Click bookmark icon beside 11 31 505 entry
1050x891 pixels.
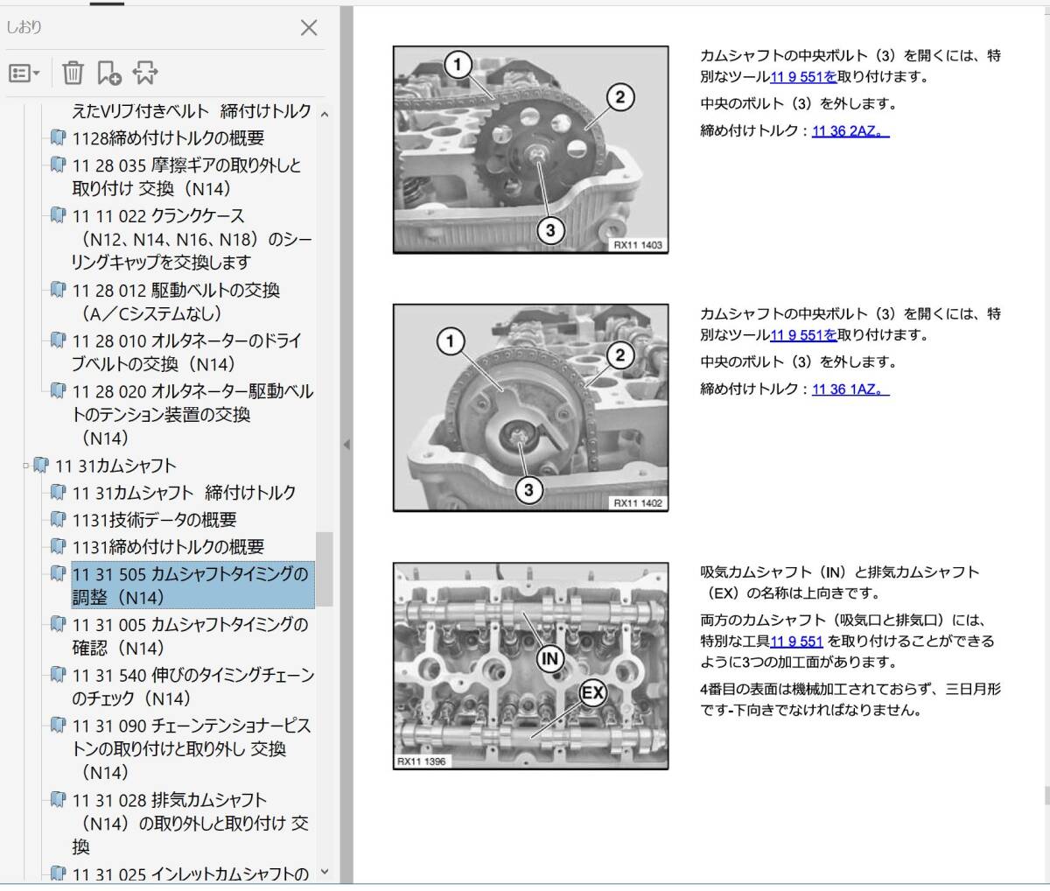click(58, 574)
